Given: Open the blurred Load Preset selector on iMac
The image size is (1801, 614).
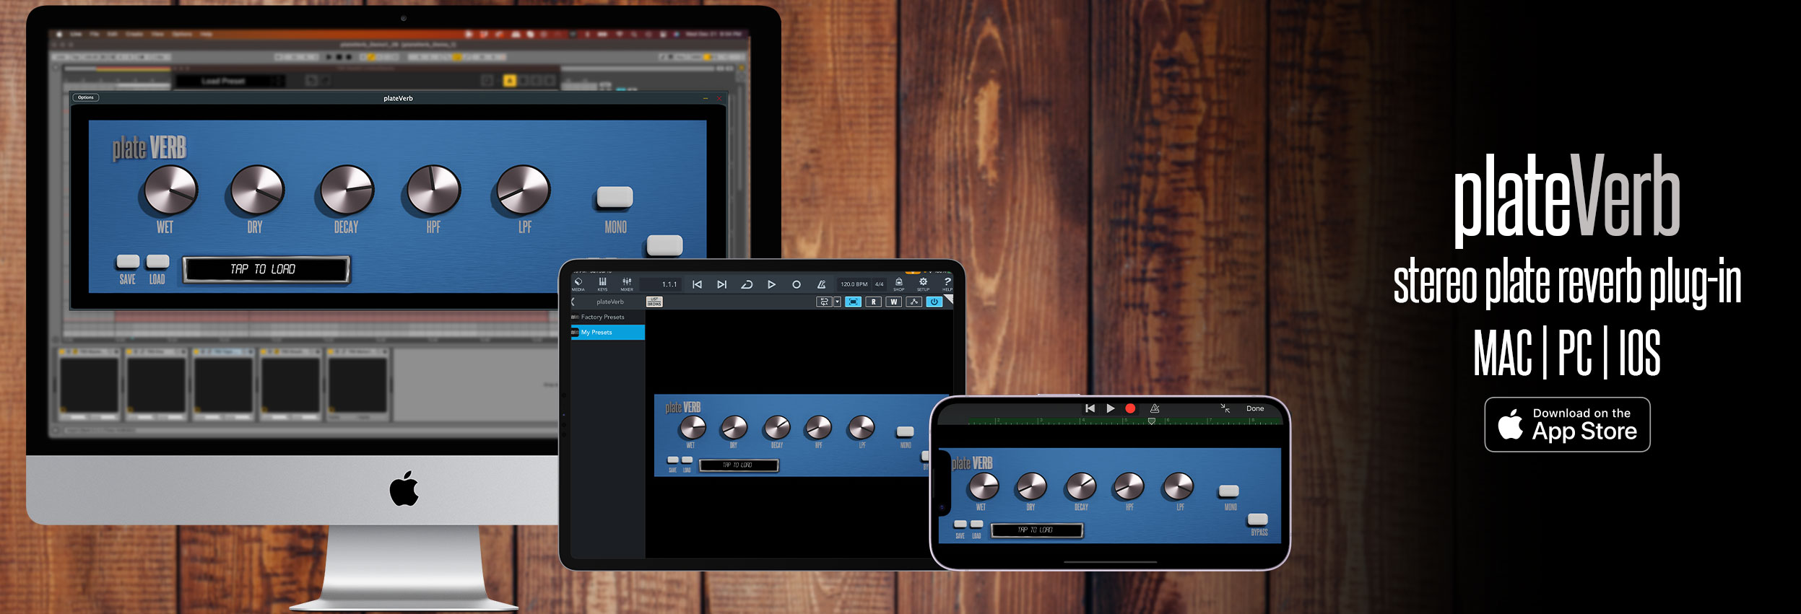Looking at the screenshot, I should (230, 81).
